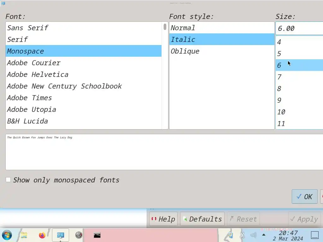323x242 pixels.
Task: Click the clock showing 20:47
Action: [x=288, y=236]
